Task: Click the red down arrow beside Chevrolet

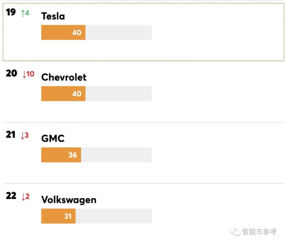Action: click(24, 74)
